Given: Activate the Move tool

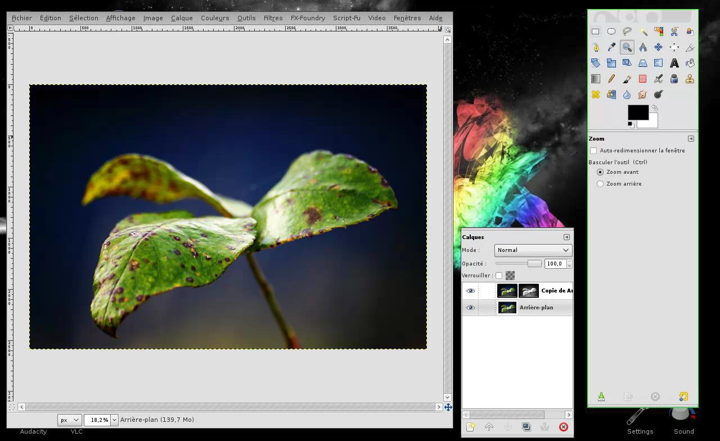Looking at the screenshot, I should click(658, 47).
